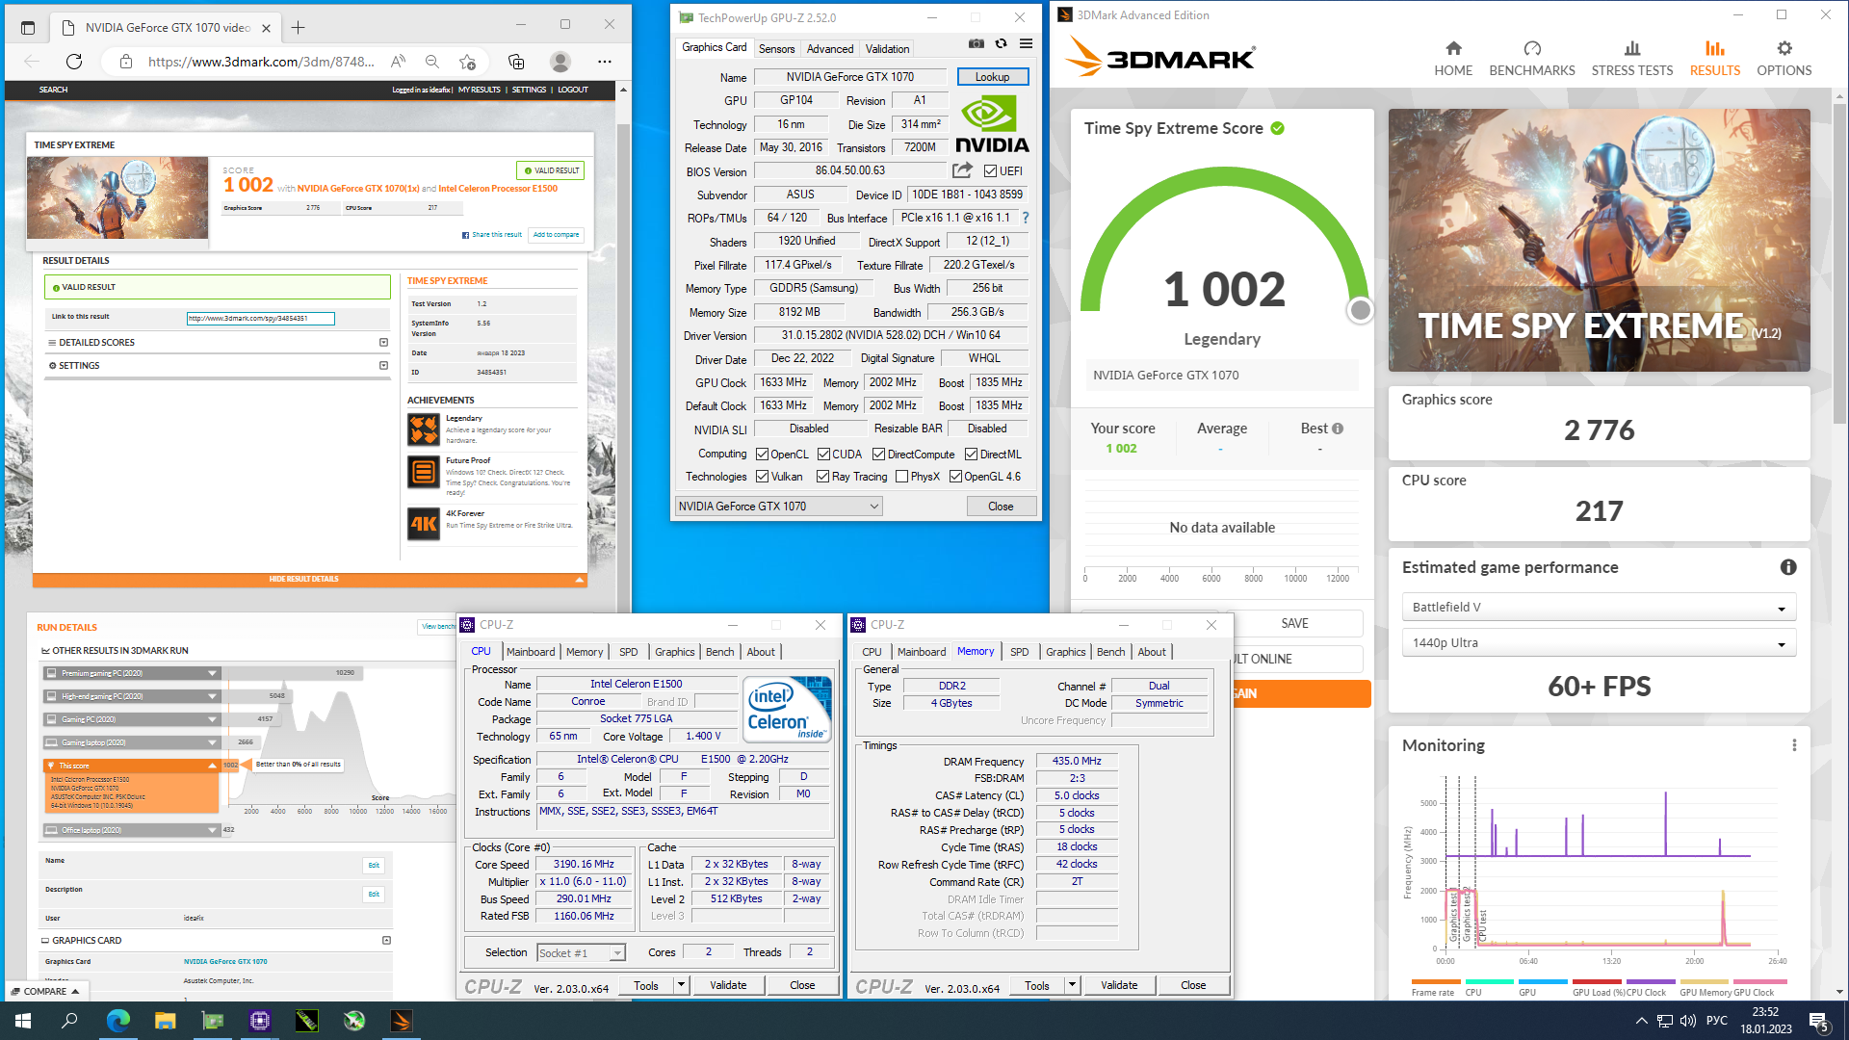Click info icon next to Best score

(1338, 429)
